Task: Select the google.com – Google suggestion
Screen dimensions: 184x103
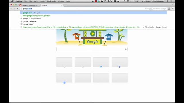Action: [93, 13]
